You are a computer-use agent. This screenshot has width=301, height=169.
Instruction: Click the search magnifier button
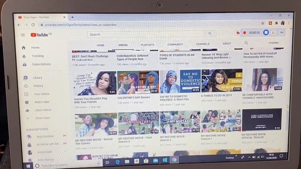point(210,33)
